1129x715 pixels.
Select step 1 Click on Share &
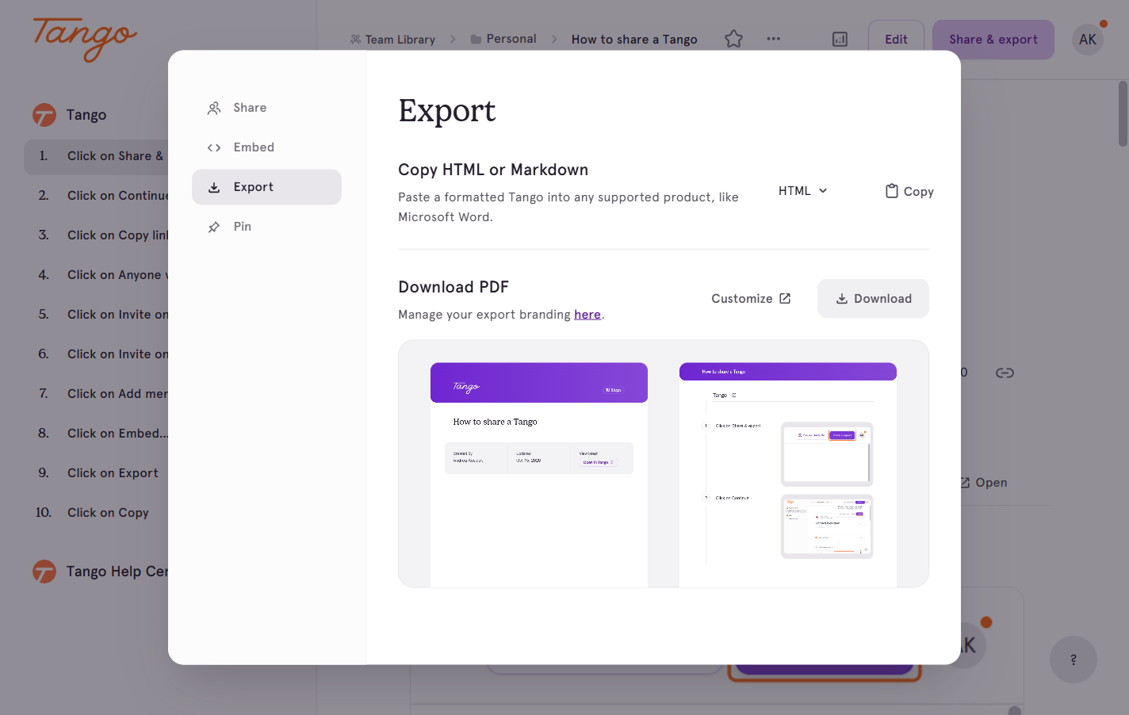97,156
